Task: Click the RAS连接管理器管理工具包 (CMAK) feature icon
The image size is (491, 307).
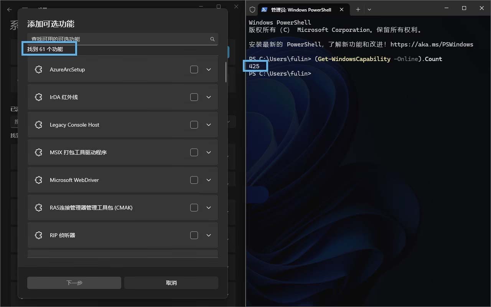Action: 38,208
